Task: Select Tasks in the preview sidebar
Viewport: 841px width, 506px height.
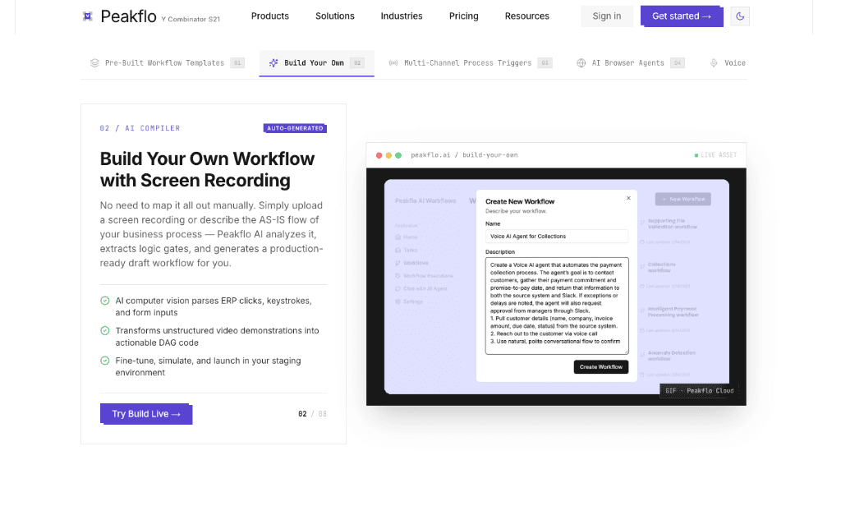Action: tap(406, 250)
